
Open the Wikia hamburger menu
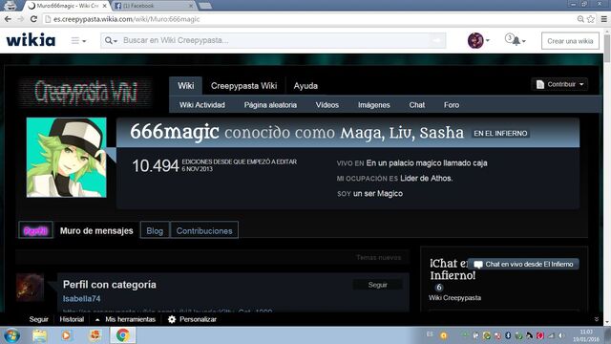click(78, 40)
